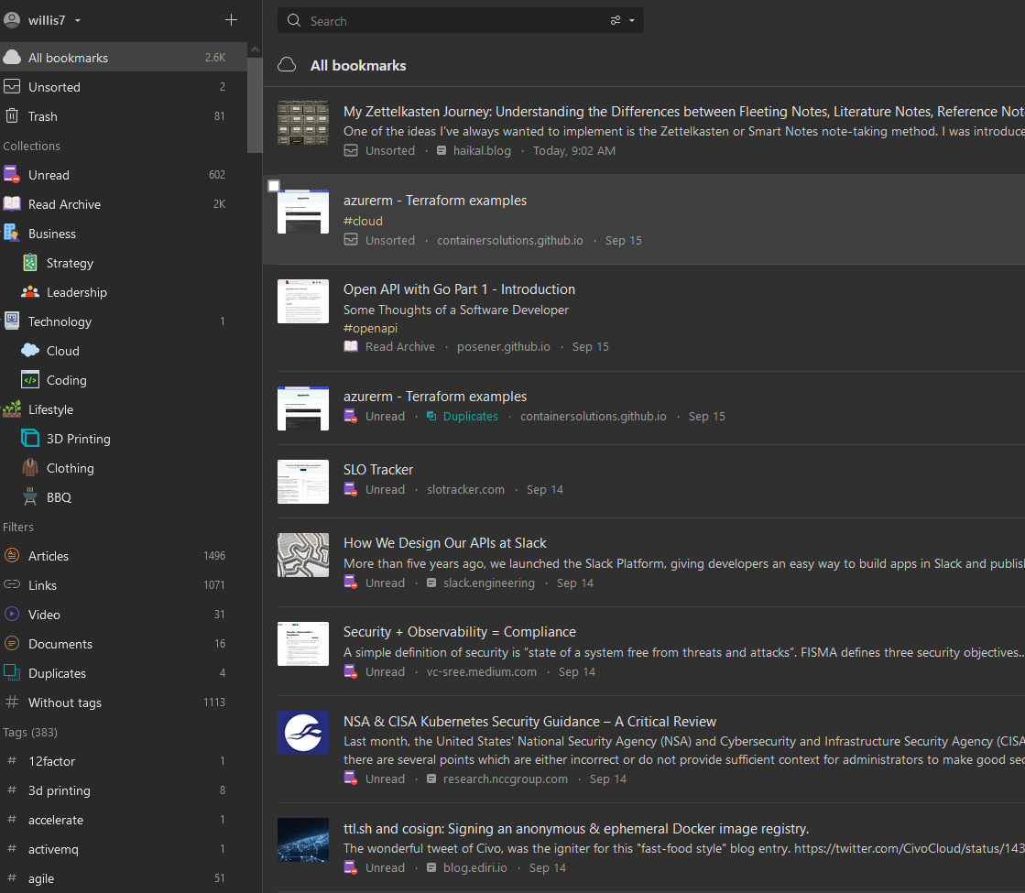Open the 3D Printing collection icon
Viewport: 1025px width, 893px height.
click(30, 438)
